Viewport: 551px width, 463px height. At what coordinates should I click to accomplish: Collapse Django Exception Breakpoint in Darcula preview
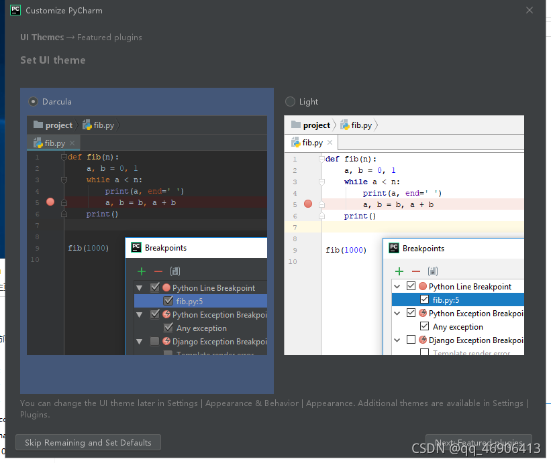point(140,341)
